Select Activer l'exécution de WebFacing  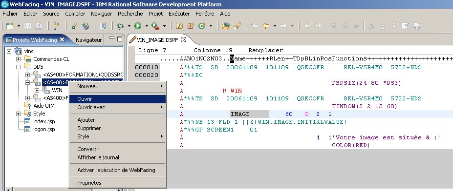(x=117, y=170)
